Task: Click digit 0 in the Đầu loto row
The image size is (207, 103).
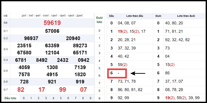Action: 24,98
